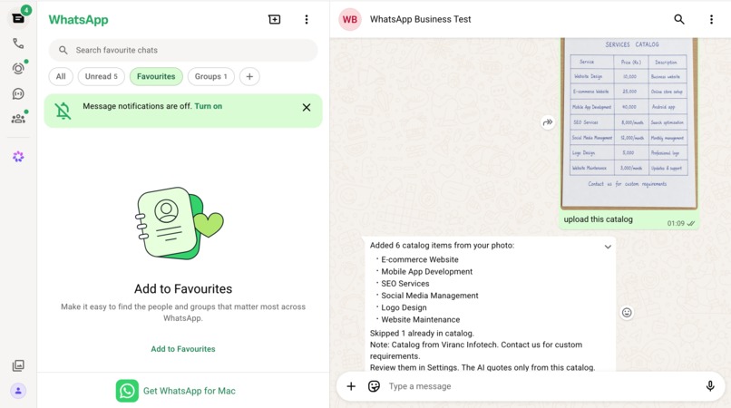731x408 pixels.
Task: Open WhatsApp Business Test contact info
Action: [421, 19]
